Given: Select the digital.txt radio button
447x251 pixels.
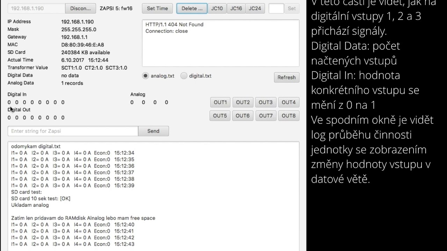Looking at the screenshot, I should coord(184,76).
